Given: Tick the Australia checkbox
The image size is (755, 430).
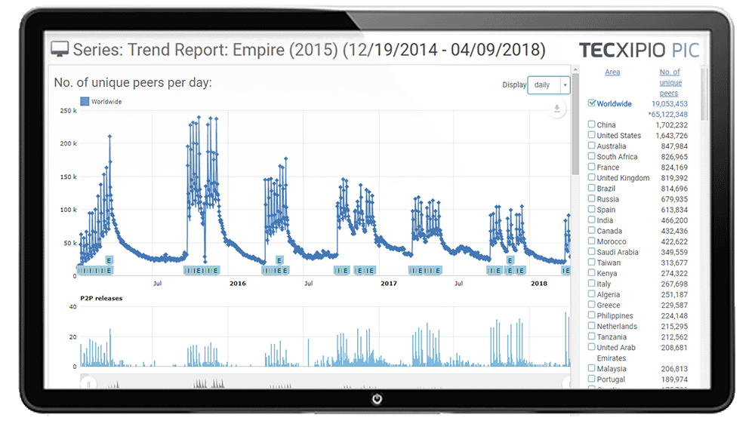Looking at the screenshot, I should point(592,146).
